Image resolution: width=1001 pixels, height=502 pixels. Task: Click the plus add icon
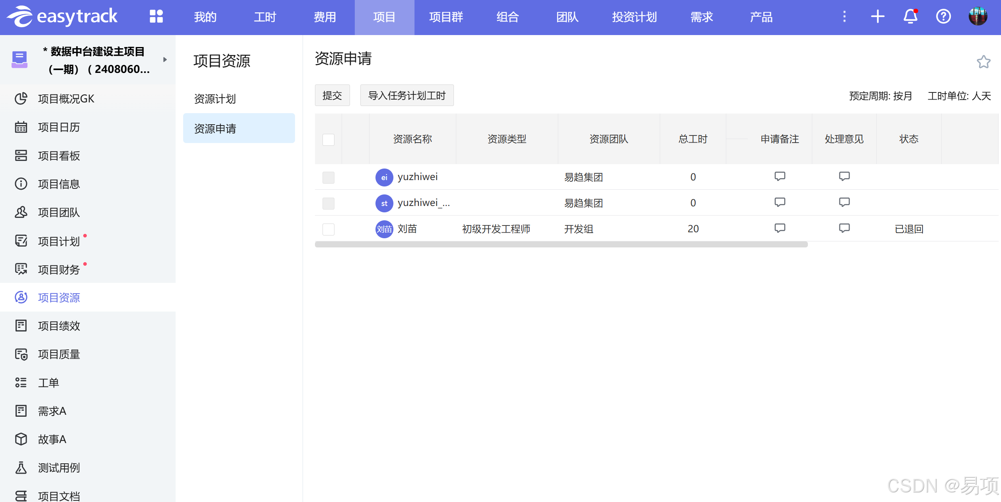[878, 17]
